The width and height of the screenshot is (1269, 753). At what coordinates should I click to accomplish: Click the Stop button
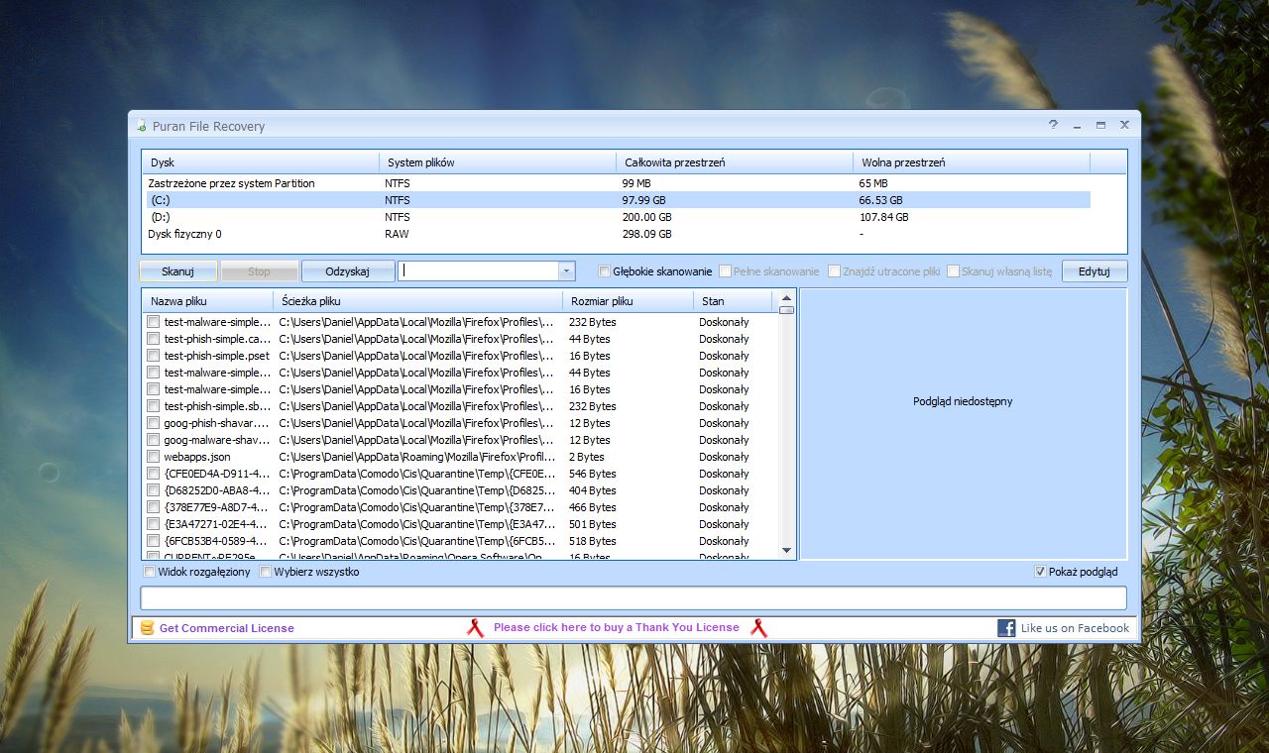tap(259, 270)
